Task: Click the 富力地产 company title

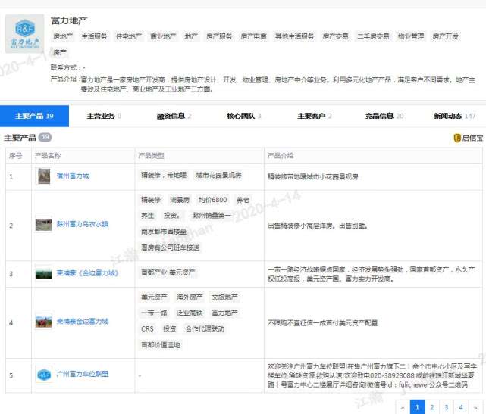Action: pyautogui.click(x=69, y=20)
